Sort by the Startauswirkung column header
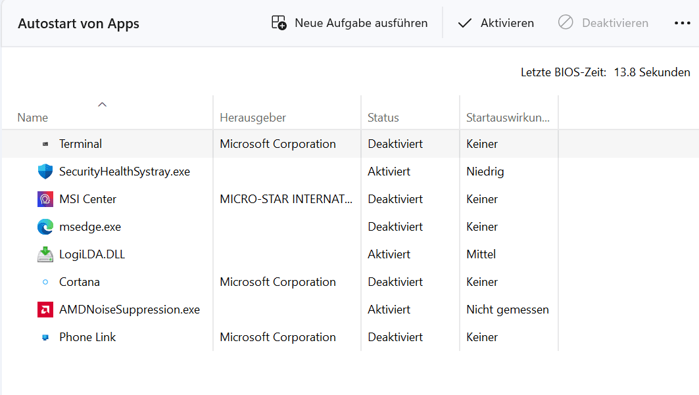Viewport: 699px width, 395px height. tap(508, 118)
